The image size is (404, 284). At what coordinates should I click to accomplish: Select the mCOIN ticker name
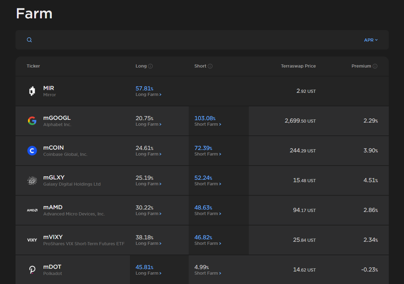(53, 148)
